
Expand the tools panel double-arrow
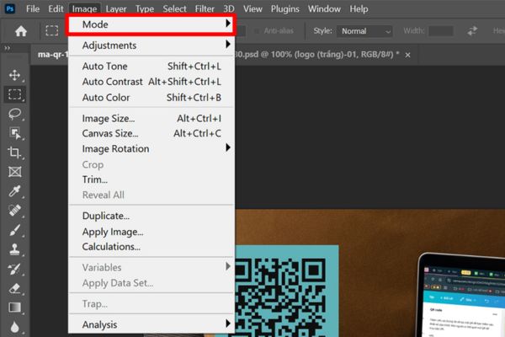[x=7, y=48]
